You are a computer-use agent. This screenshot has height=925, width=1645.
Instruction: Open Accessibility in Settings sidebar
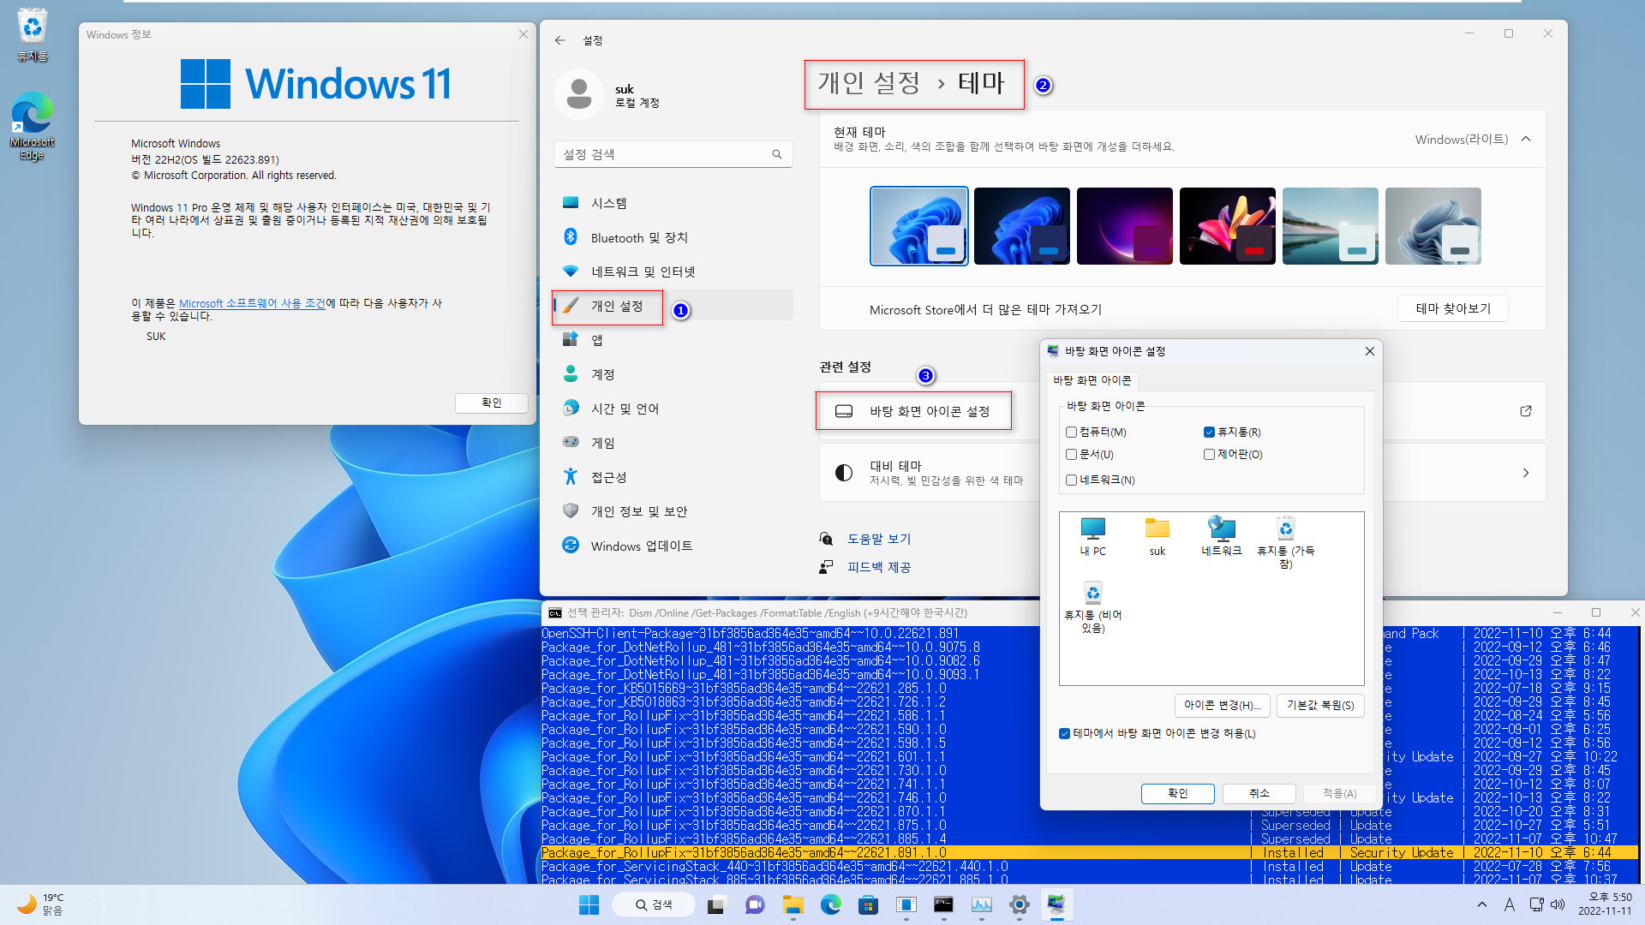pyautogui.click(x=673, y=477)
